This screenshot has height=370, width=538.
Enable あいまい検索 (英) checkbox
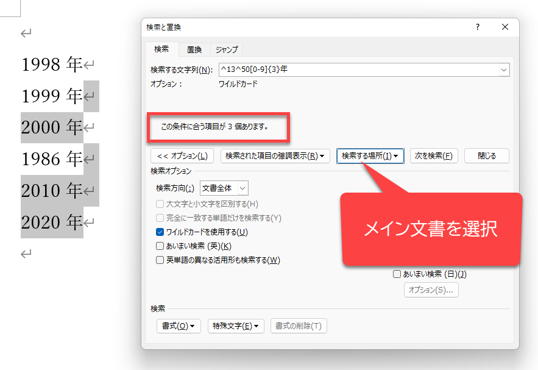click(x=160, y=246)
